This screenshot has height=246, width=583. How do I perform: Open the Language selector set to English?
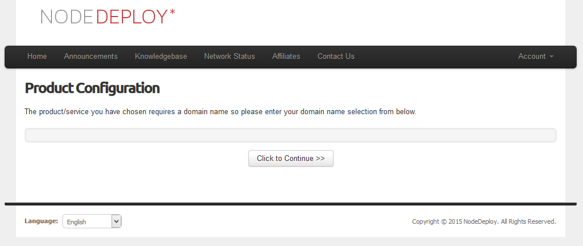coord(87,221)
